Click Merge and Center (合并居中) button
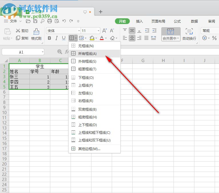This screenshot has width=219, height=193. pos(171,34)
